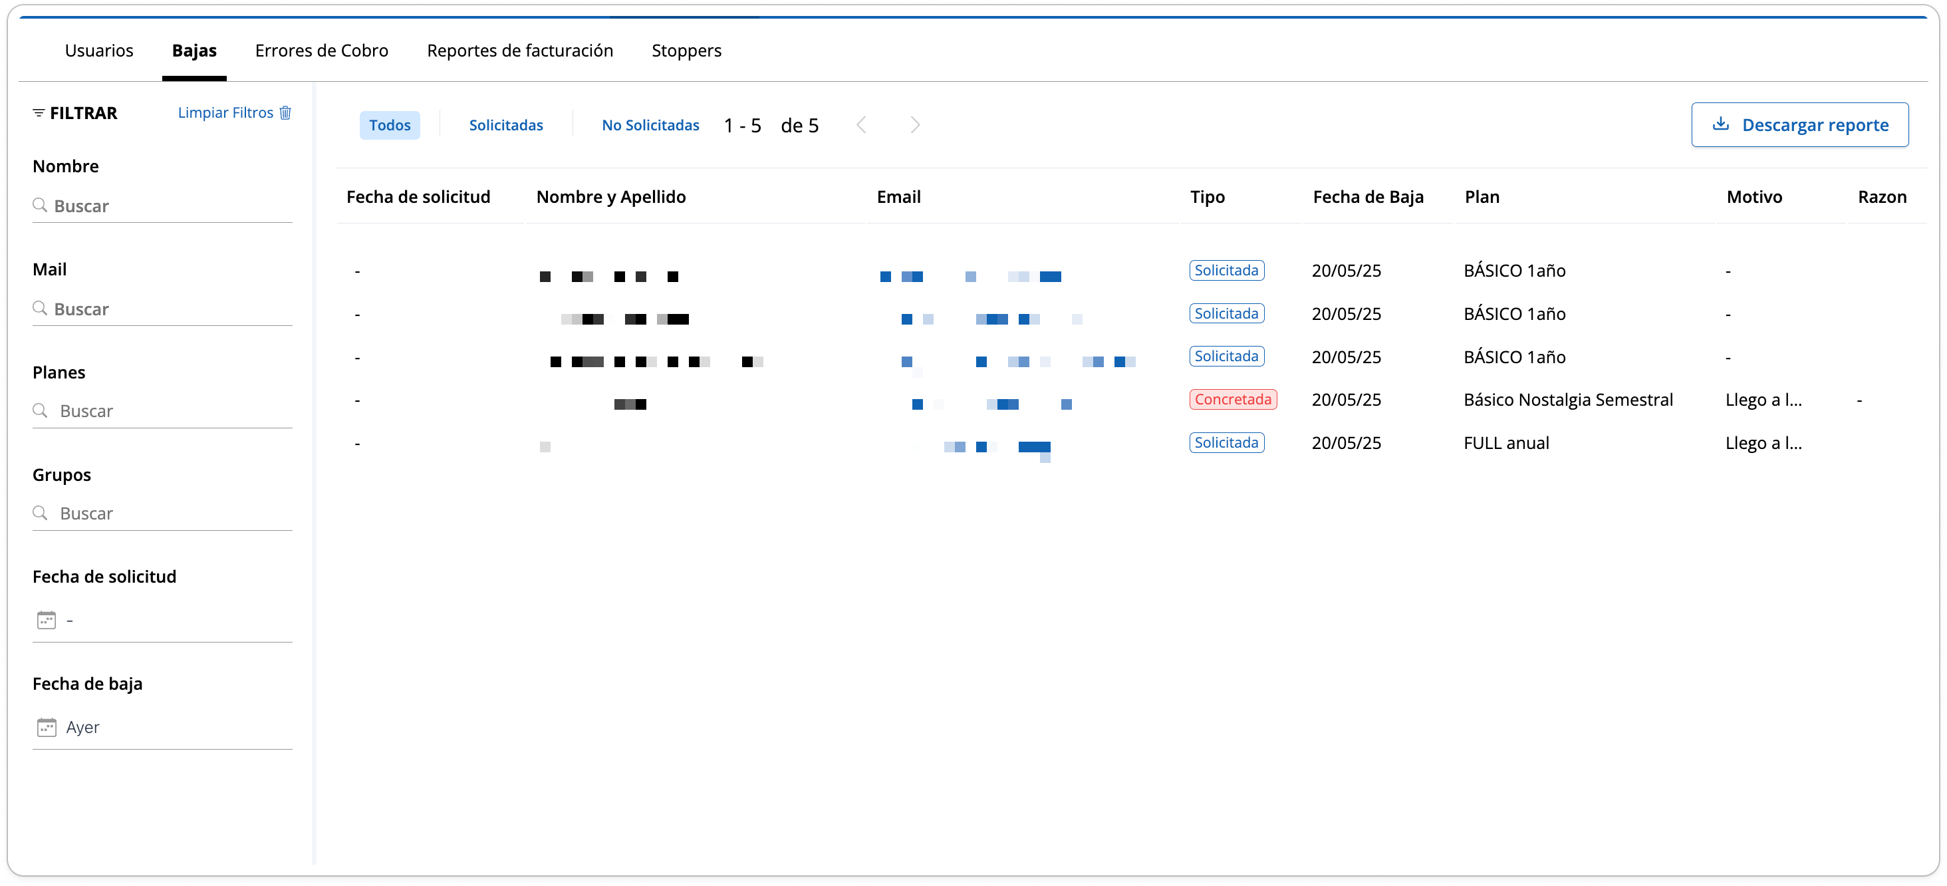Viewport: 1947px width, 886px height.
Task: Click the Plan column header
Action: pos(1482,196)
